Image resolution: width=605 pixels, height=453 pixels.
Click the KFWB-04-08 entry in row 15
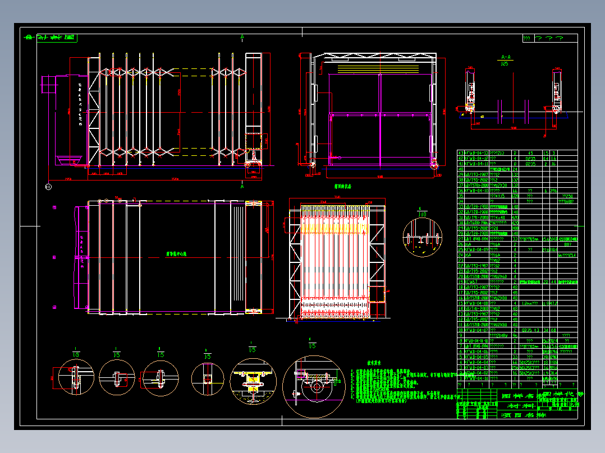[476, 303]
